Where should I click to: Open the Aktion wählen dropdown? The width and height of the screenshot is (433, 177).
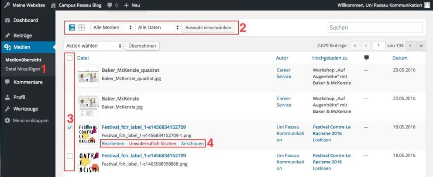93,46
